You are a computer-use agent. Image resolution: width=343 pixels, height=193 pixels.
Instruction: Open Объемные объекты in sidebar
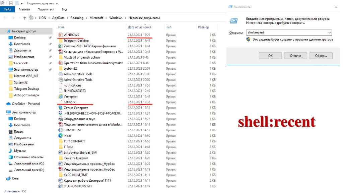pos(29,157)
